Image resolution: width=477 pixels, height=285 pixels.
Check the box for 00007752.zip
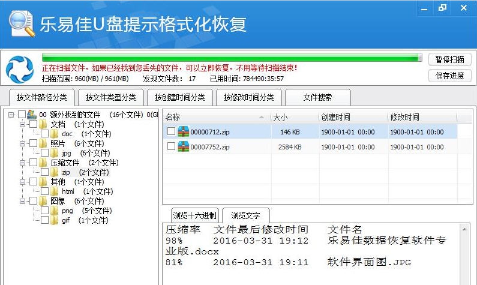[171, 146]
